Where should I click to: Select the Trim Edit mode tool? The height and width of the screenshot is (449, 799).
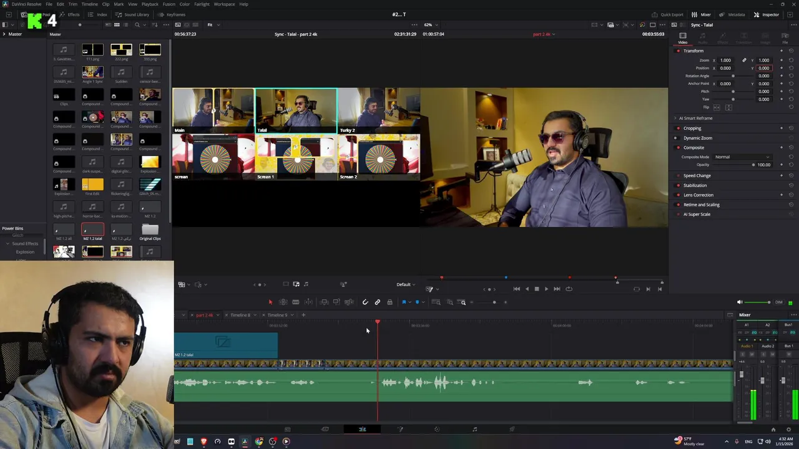pyautogui.click(x=283, y=302)
